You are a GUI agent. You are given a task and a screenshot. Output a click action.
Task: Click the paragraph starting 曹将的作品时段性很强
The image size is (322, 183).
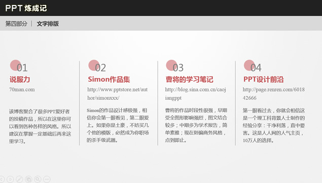point(196,125)
